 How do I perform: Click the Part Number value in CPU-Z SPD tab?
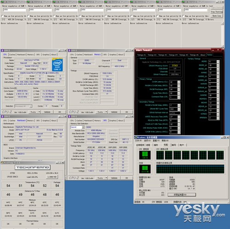pos(96,139)
